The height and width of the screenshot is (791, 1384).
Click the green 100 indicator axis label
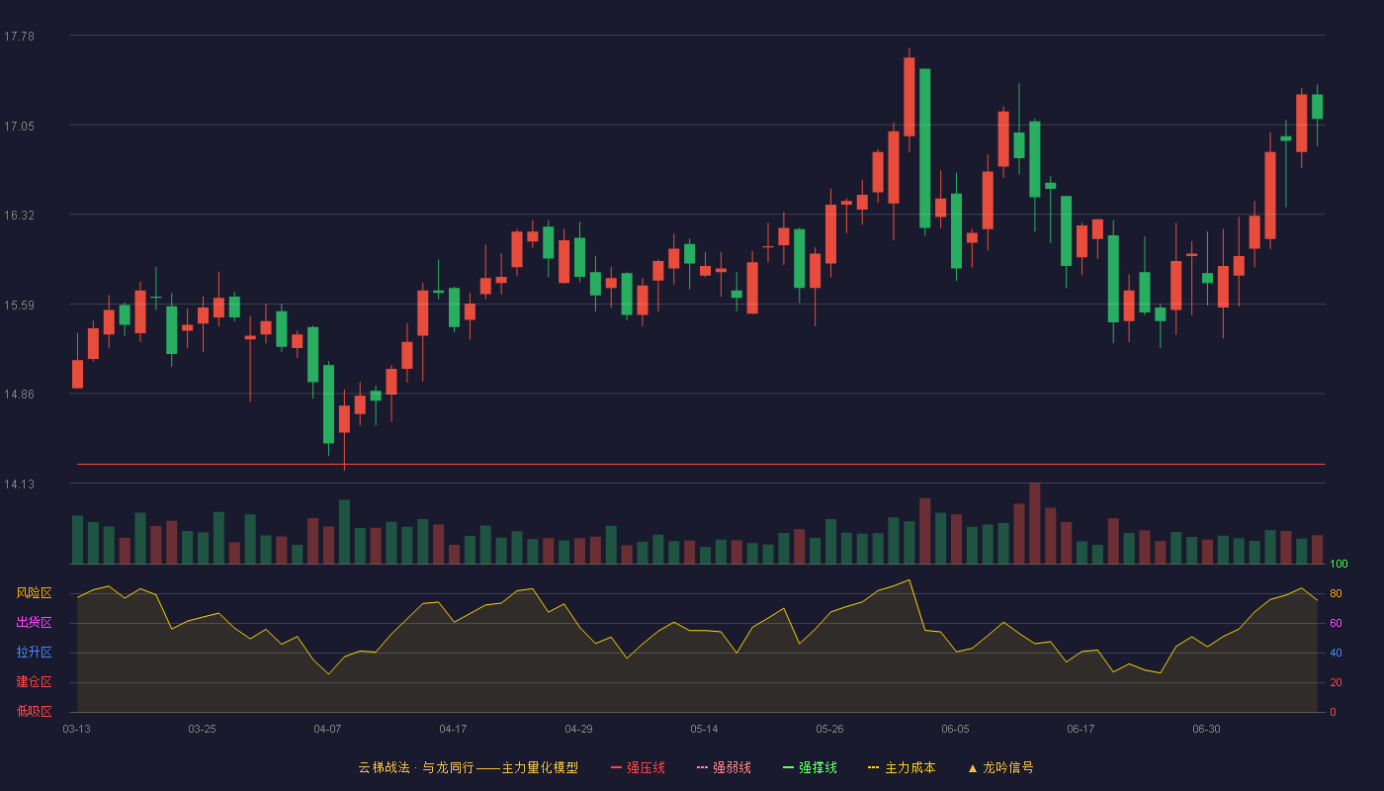1339,565
